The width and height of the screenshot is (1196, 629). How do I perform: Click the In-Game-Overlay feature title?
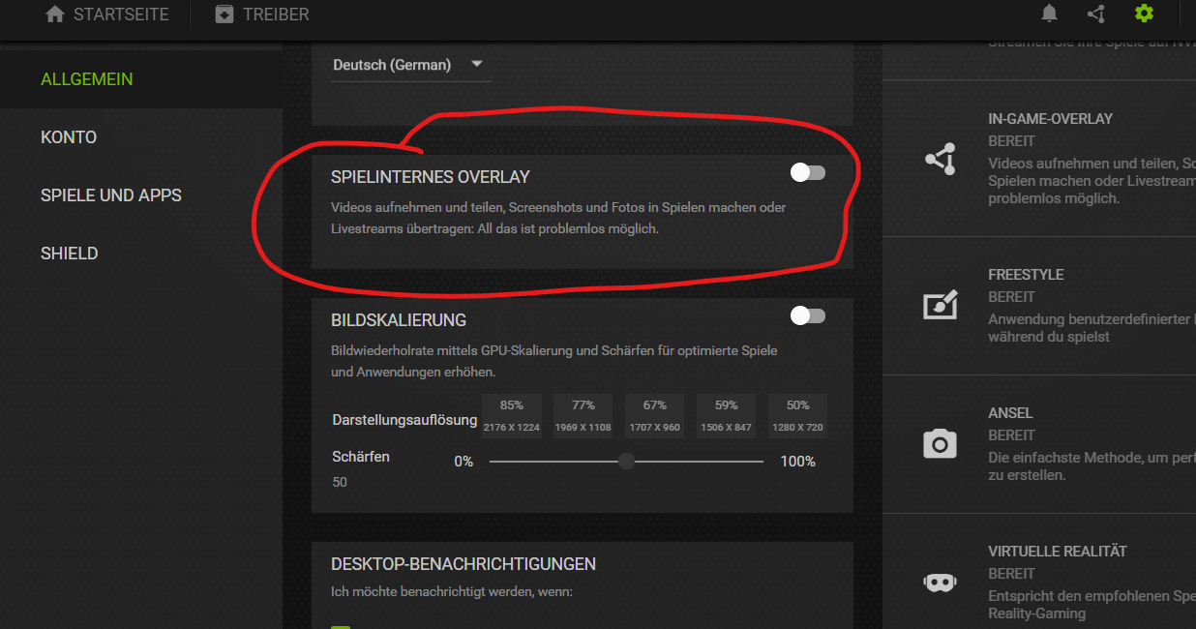click(1051, 119)
